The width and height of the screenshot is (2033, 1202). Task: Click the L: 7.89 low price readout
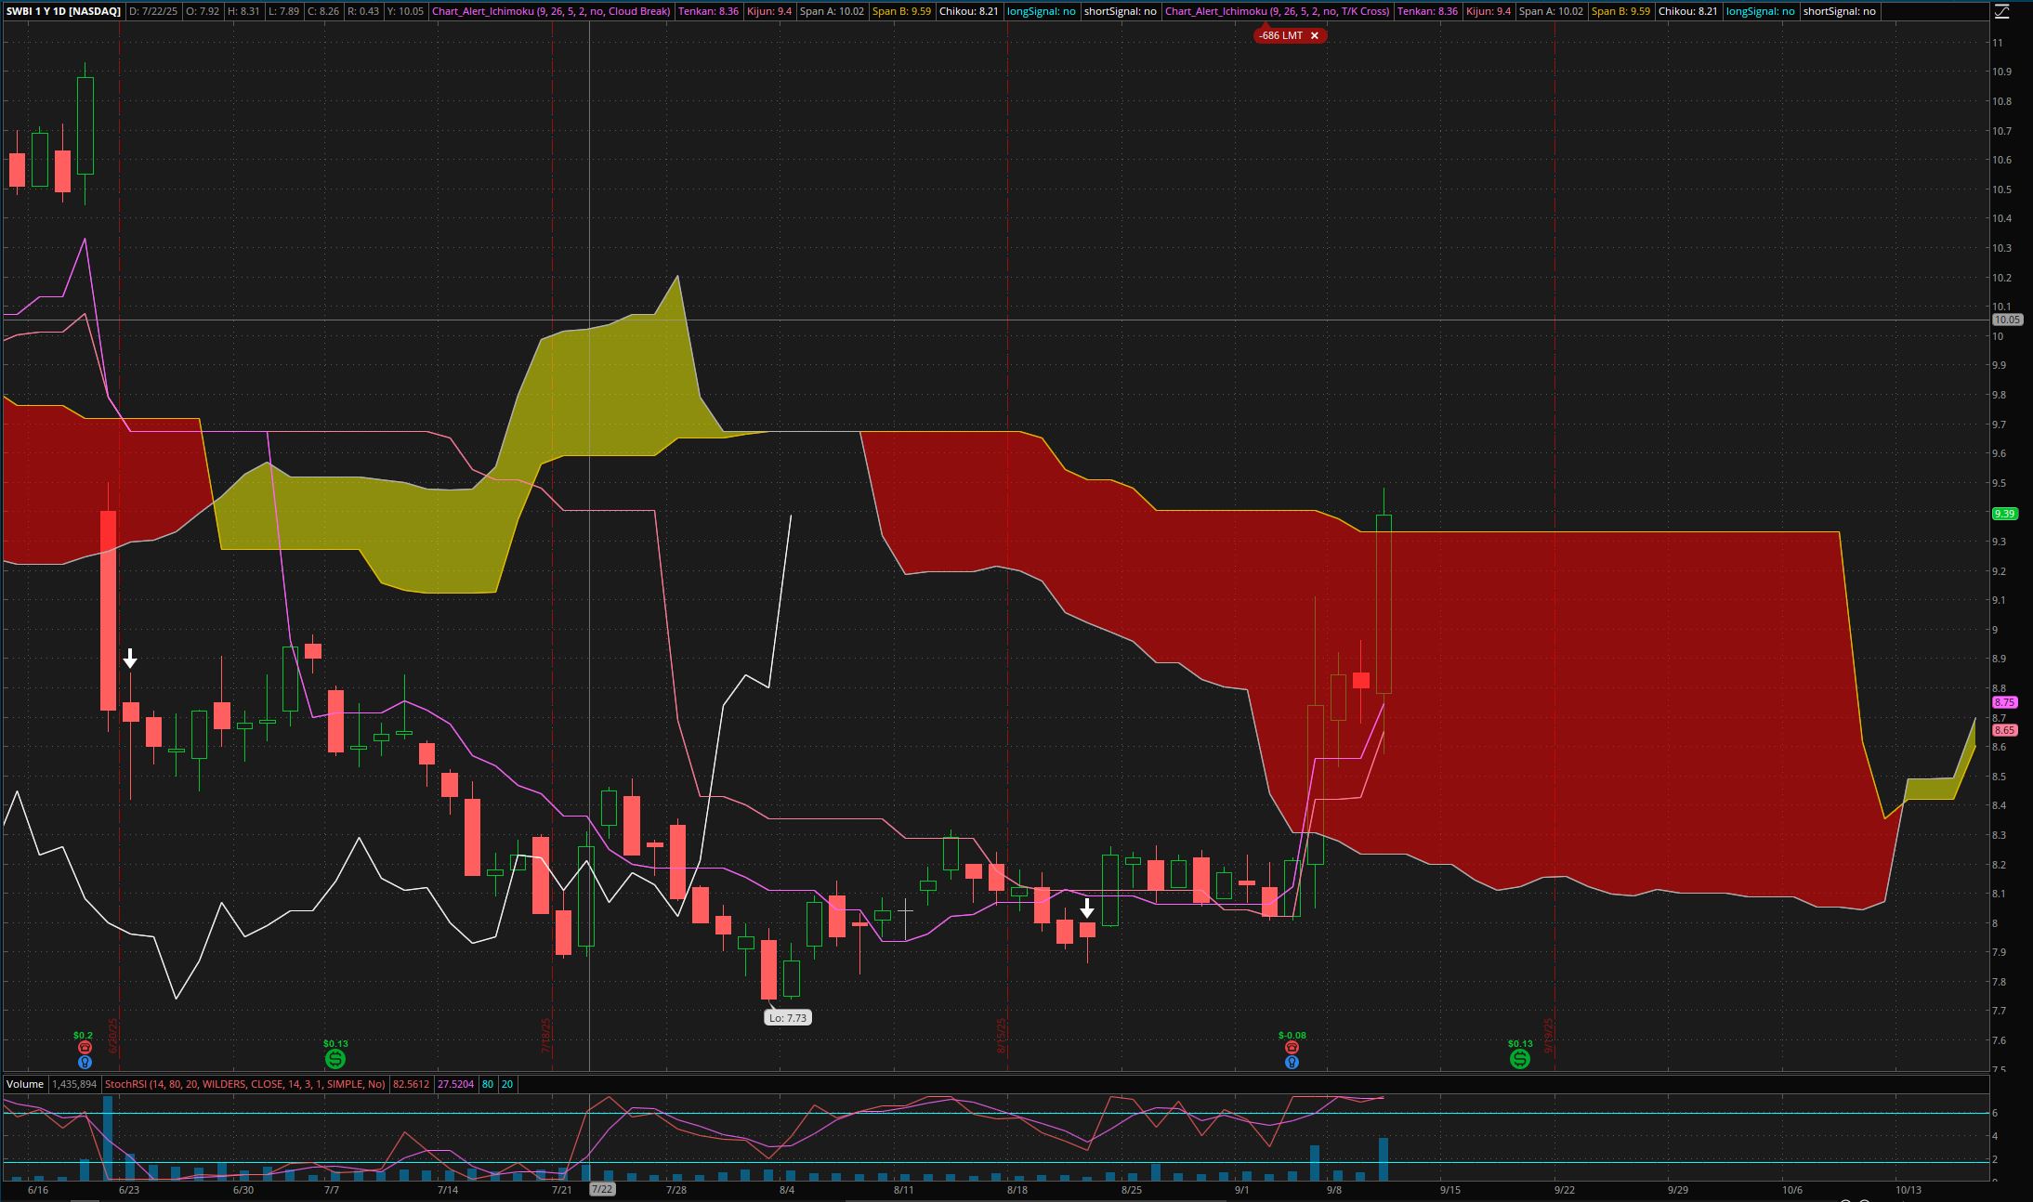point(282,11)
